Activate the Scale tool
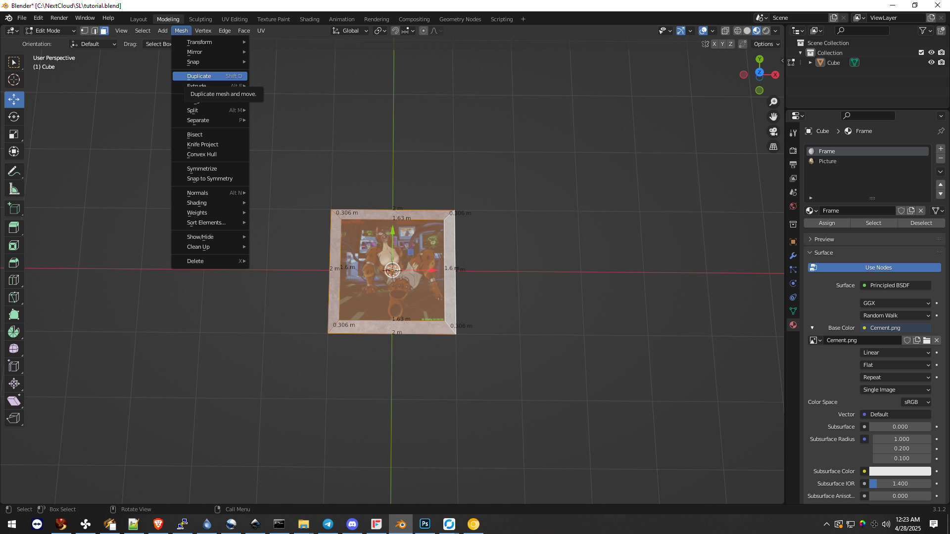Screen dimensions: 950x534 click(x=14, y=134)
